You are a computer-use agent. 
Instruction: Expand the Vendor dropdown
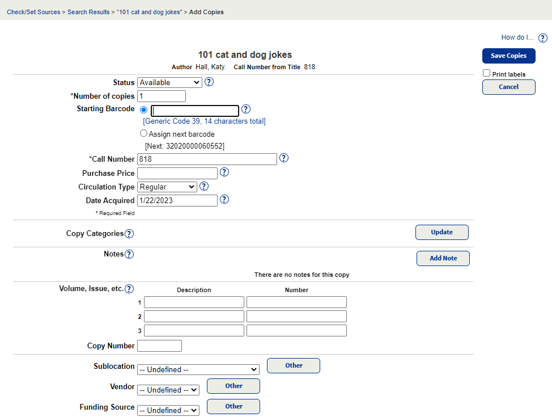(168, 390)
